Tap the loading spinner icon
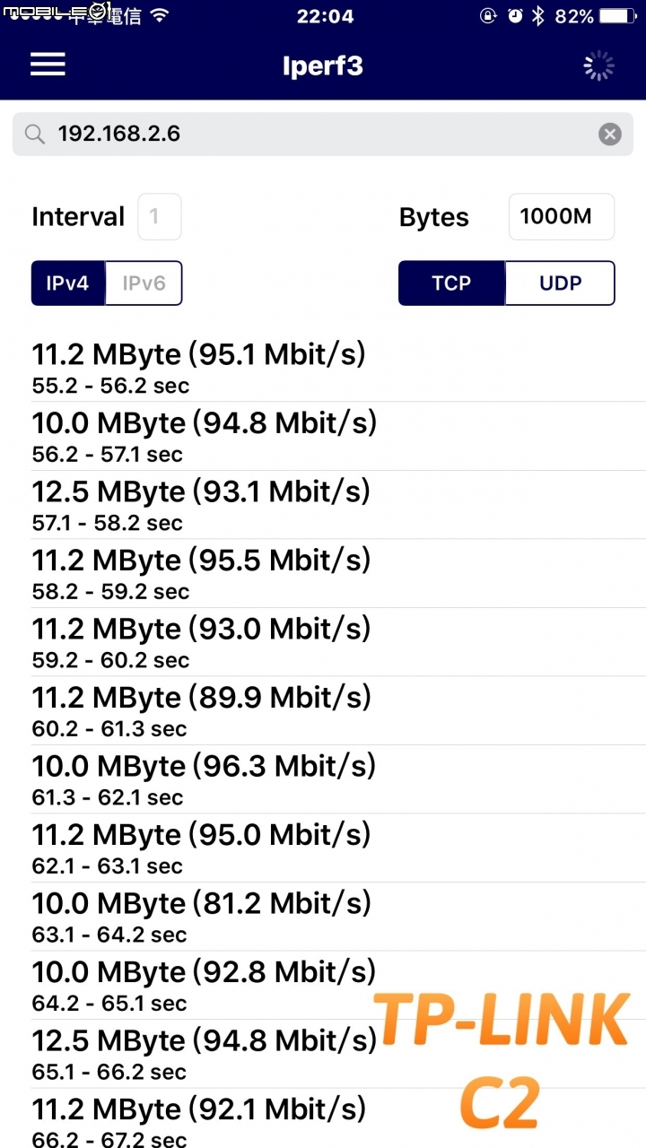The width and height of the screenshot is (646, 1148). pyautogui.click(x=598, y=65)
